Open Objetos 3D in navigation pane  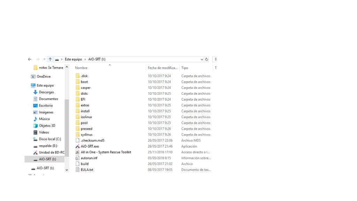point(44,126)
